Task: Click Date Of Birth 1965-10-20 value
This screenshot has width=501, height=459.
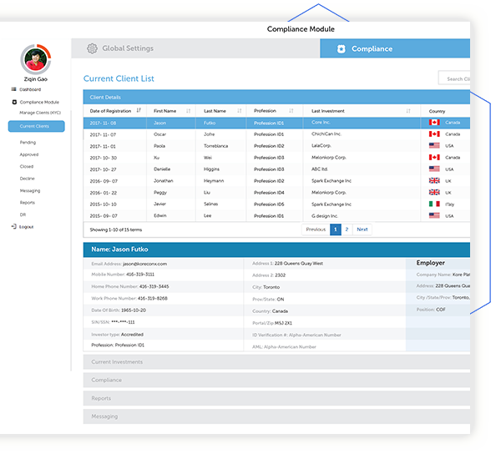Action: coord(134,310)
